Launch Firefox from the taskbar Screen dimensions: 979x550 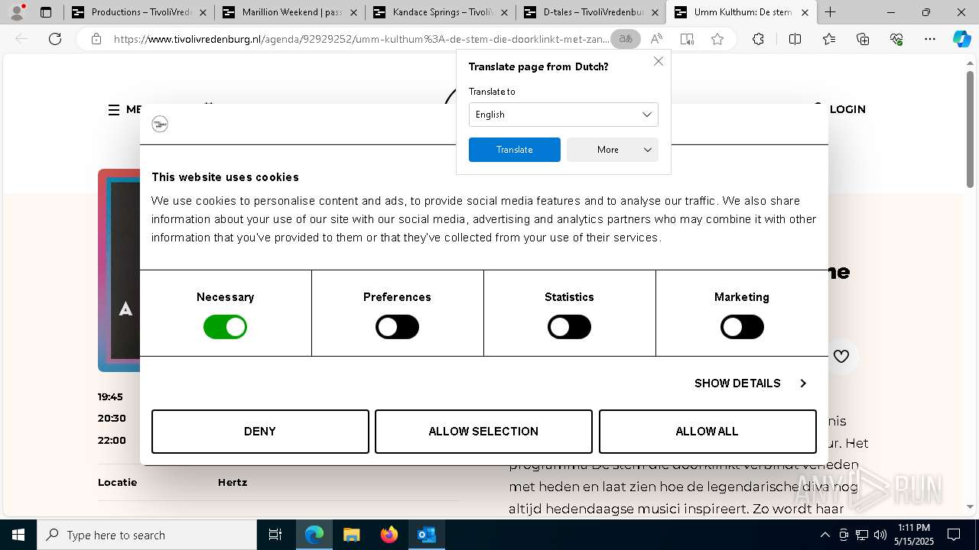389,535
